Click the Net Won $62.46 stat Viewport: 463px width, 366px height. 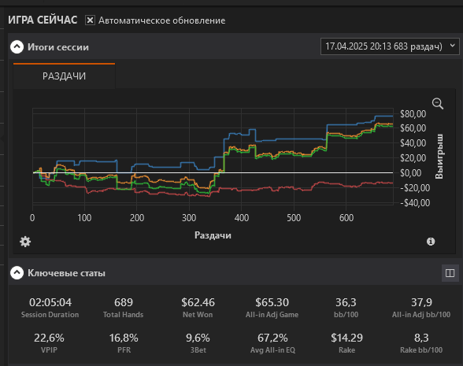pyautogui.click(x=198, y=308)
